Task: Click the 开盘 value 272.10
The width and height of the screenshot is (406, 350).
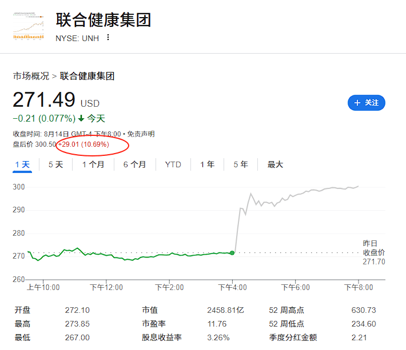Action: pos(77,310)
